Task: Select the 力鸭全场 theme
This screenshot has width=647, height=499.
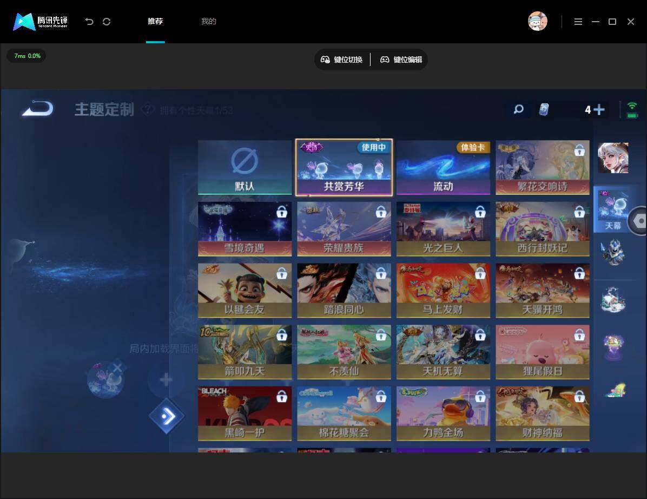Action: coord(443,413)
